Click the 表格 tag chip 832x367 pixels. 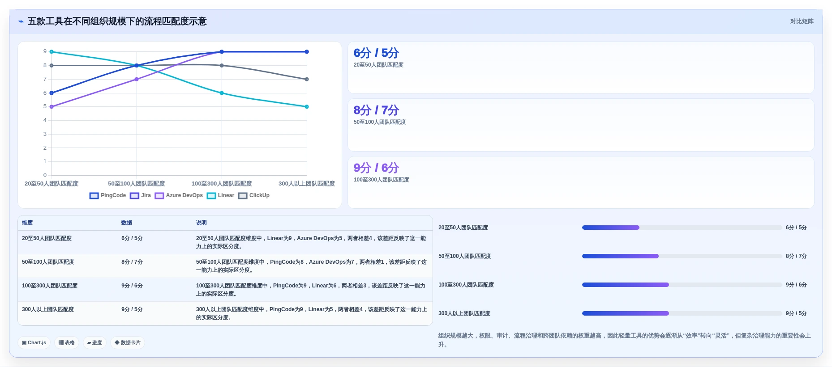pos(67,343)
